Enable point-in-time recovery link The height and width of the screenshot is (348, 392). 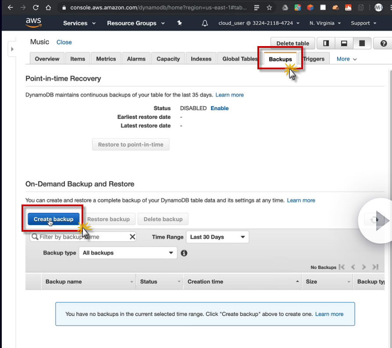point(220,108)
